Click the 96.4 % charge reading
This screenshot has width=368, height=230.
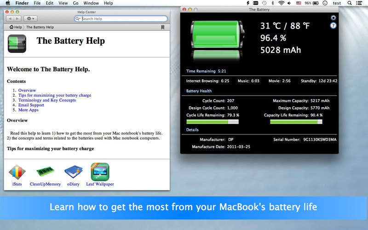tap(273, 38)
